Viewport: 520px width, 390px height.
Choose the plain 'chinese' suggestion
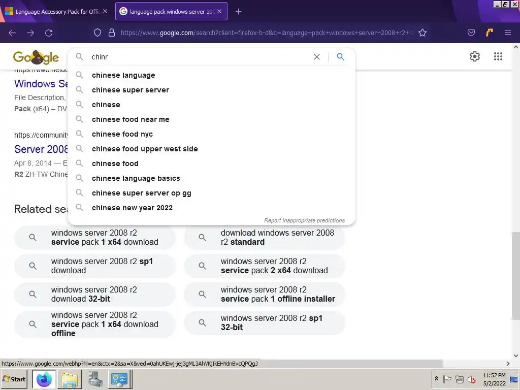[212, 105]
